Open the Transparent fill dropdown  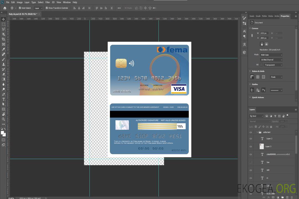click(x=273, y=65)
